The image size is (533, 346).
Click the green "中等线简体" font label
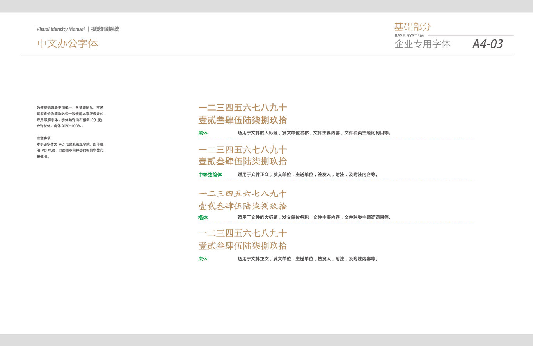(x=210, y=175)
